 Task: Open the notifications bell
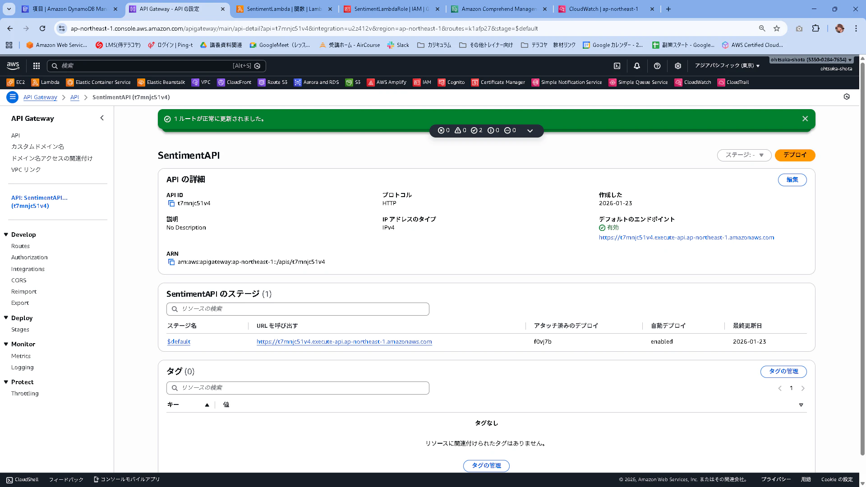click(x=637, y=66)
